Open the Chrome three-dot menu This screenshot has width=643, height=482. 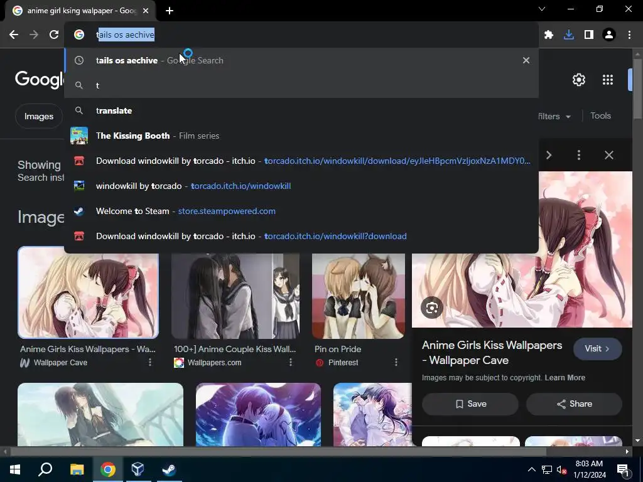629,35
